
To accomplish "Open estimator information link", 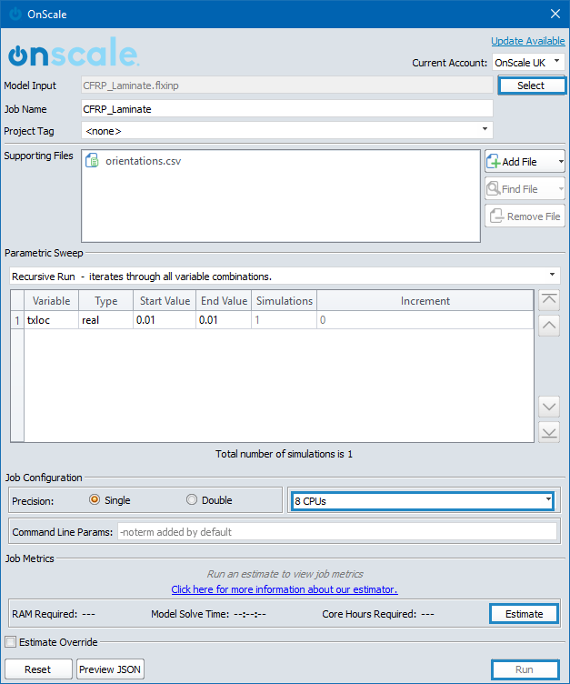I will point(285,589).
